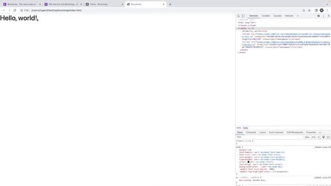Open Chrome three-dot menu
The image size is (331, 186).
pyautogui.click(x=327, y=10)
